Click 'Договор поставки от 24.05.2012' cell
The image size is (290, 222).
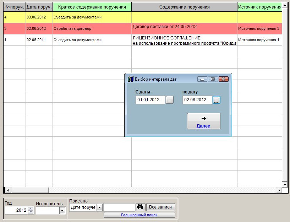click(184, 28)
